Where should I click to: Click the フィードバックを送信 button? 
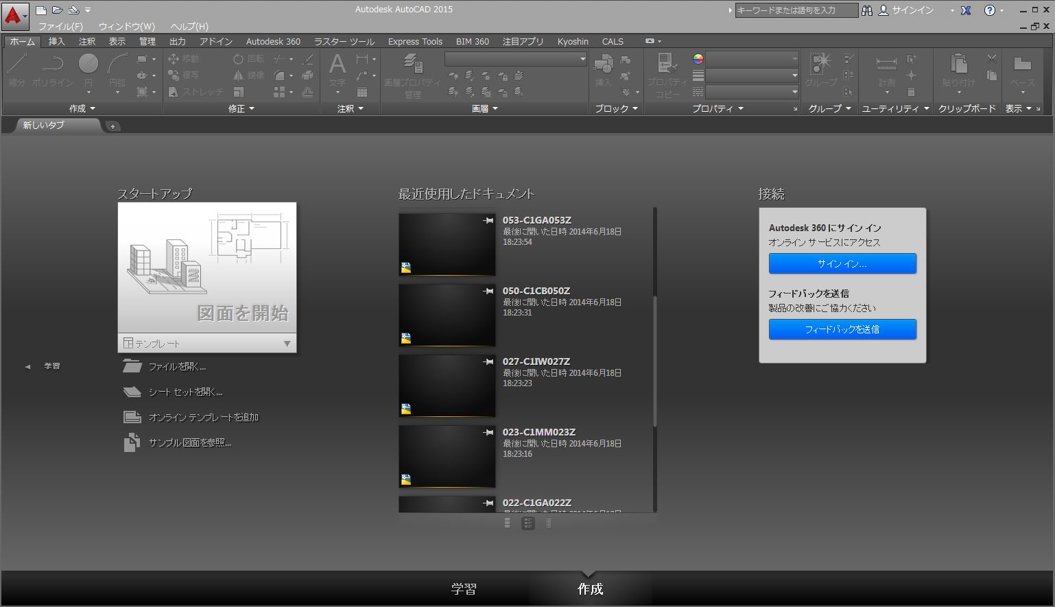[x=842, y=329]
